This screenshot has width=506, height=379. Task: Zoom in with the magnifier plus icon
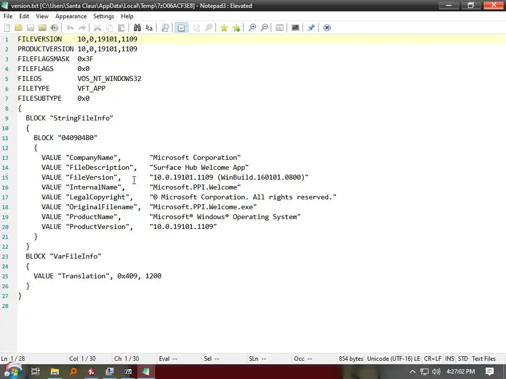252,28
